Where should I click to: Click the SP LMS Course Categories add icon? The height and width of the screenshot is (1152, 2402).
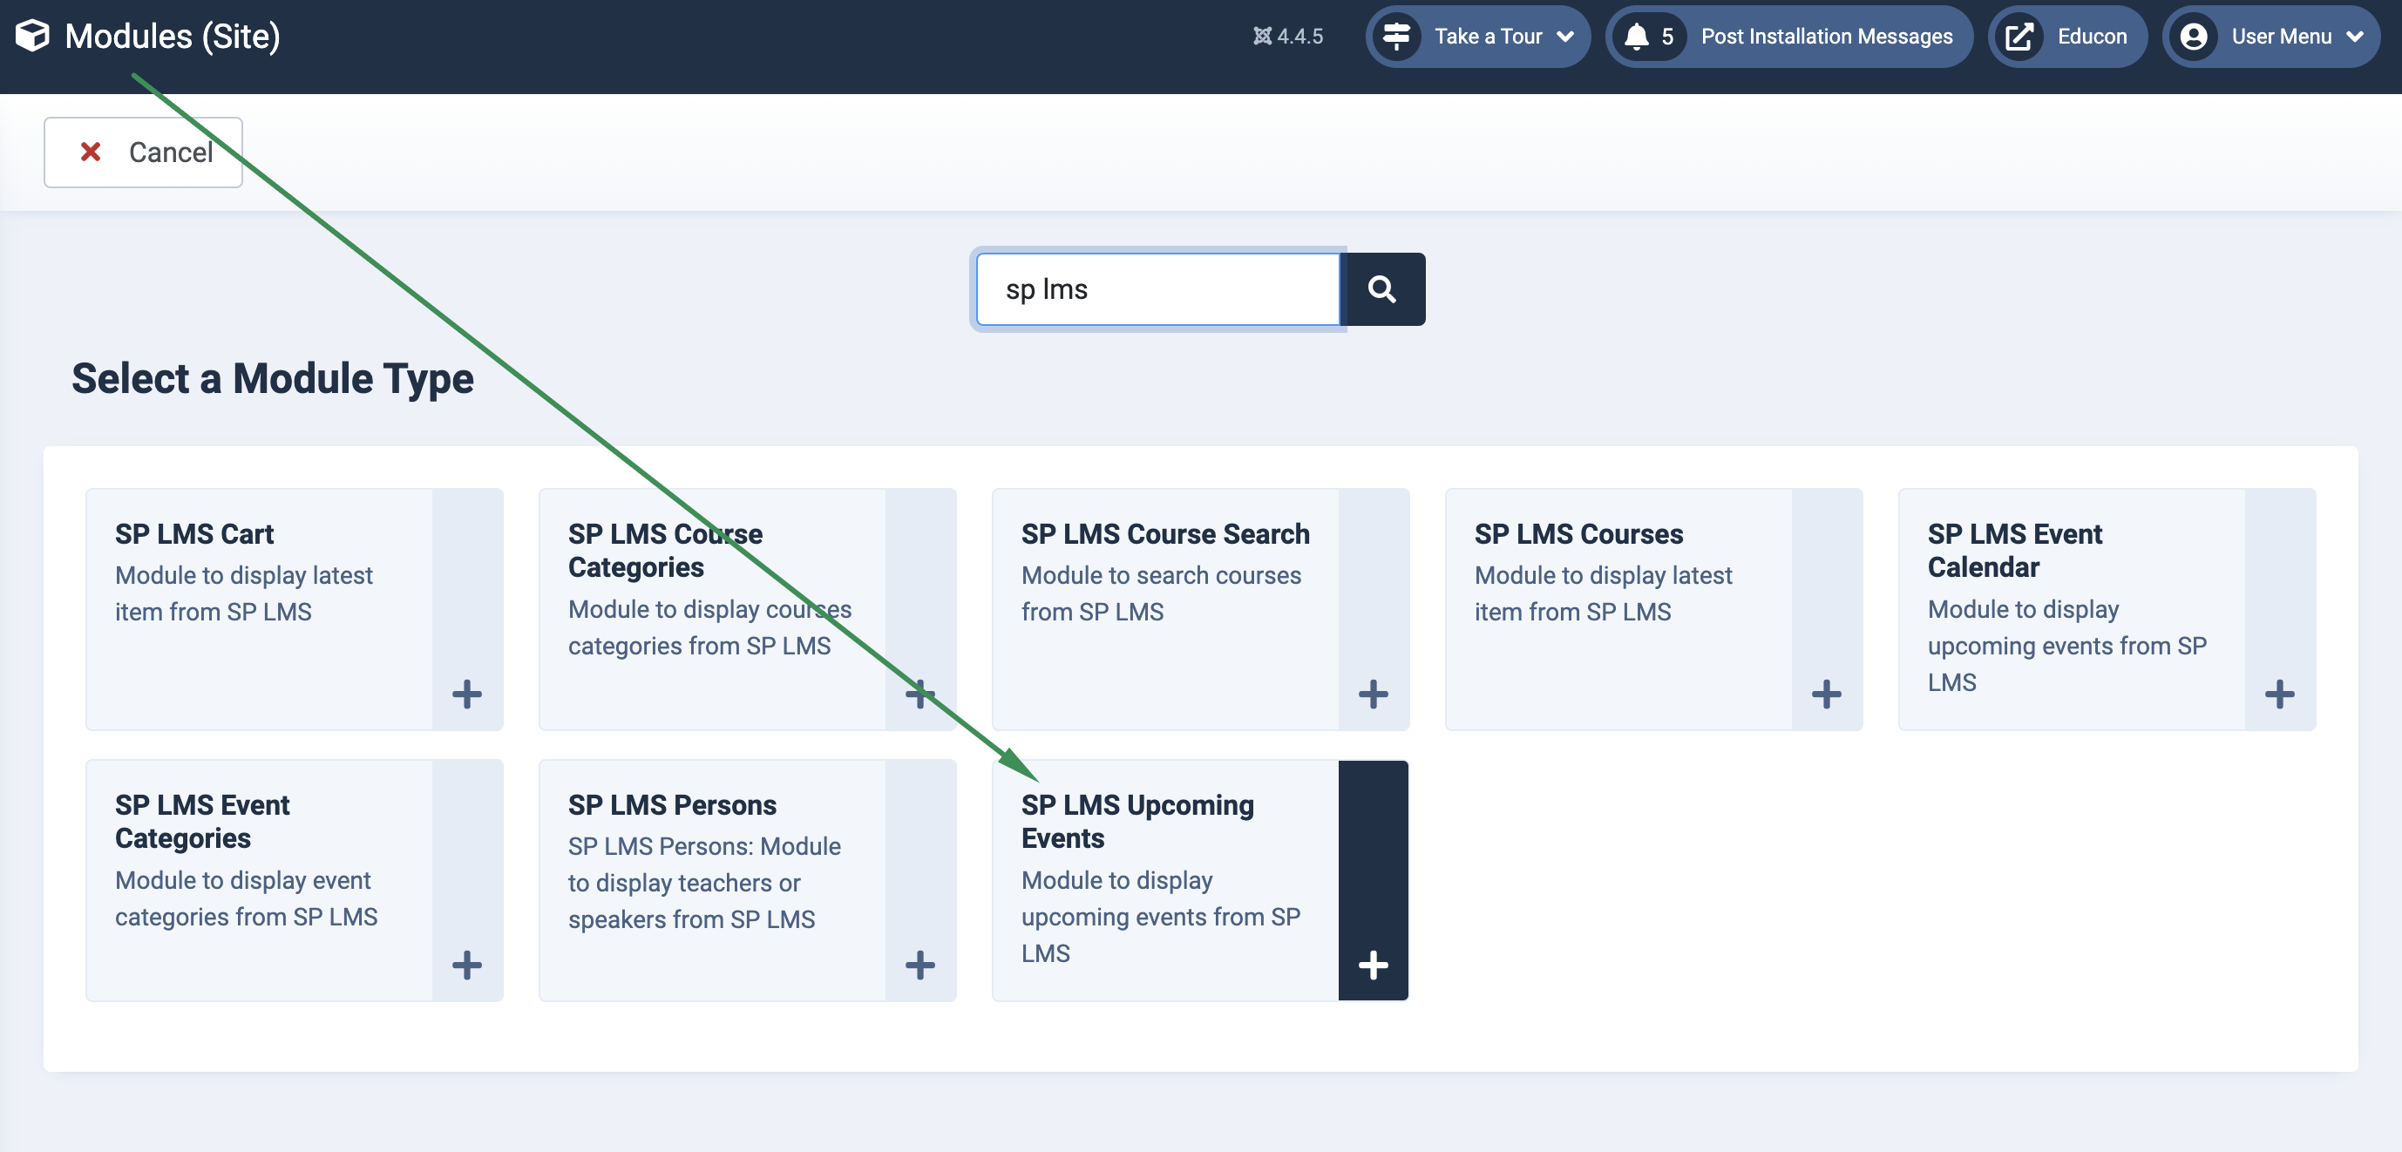pyautogui.click(x=920, y=693)
